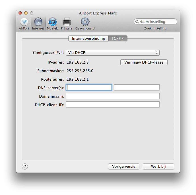Click the DHCP-client-ID input field
The image size is (196, 195).
113,104
